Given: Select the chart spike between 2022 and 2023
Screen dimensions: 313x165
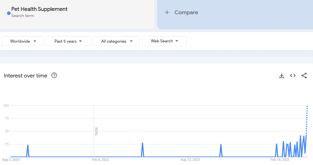Looking at the screenshot, I should [143, 144].
